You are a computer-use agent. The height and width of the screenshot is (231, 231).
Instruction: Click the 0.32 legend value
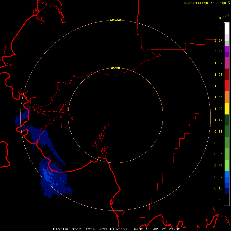[x=218, y=177]
